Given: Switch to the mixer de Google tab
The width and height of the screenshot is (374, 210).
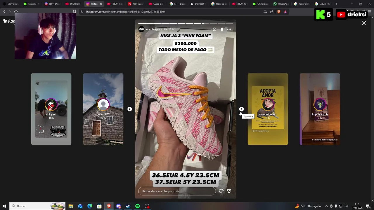Looking at the screenshot, I should point(302,4).
